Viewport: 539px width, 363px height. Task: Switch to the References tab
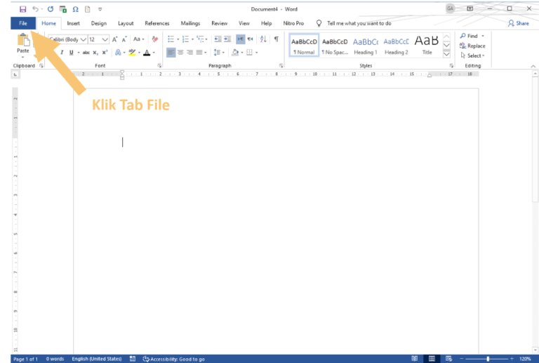click(x=157, y=23)
